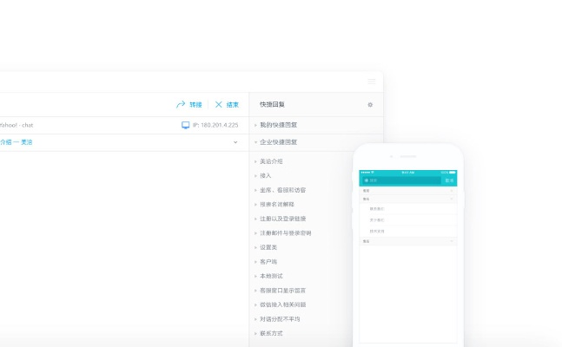Click the search field in the phone app

point(402,180)
